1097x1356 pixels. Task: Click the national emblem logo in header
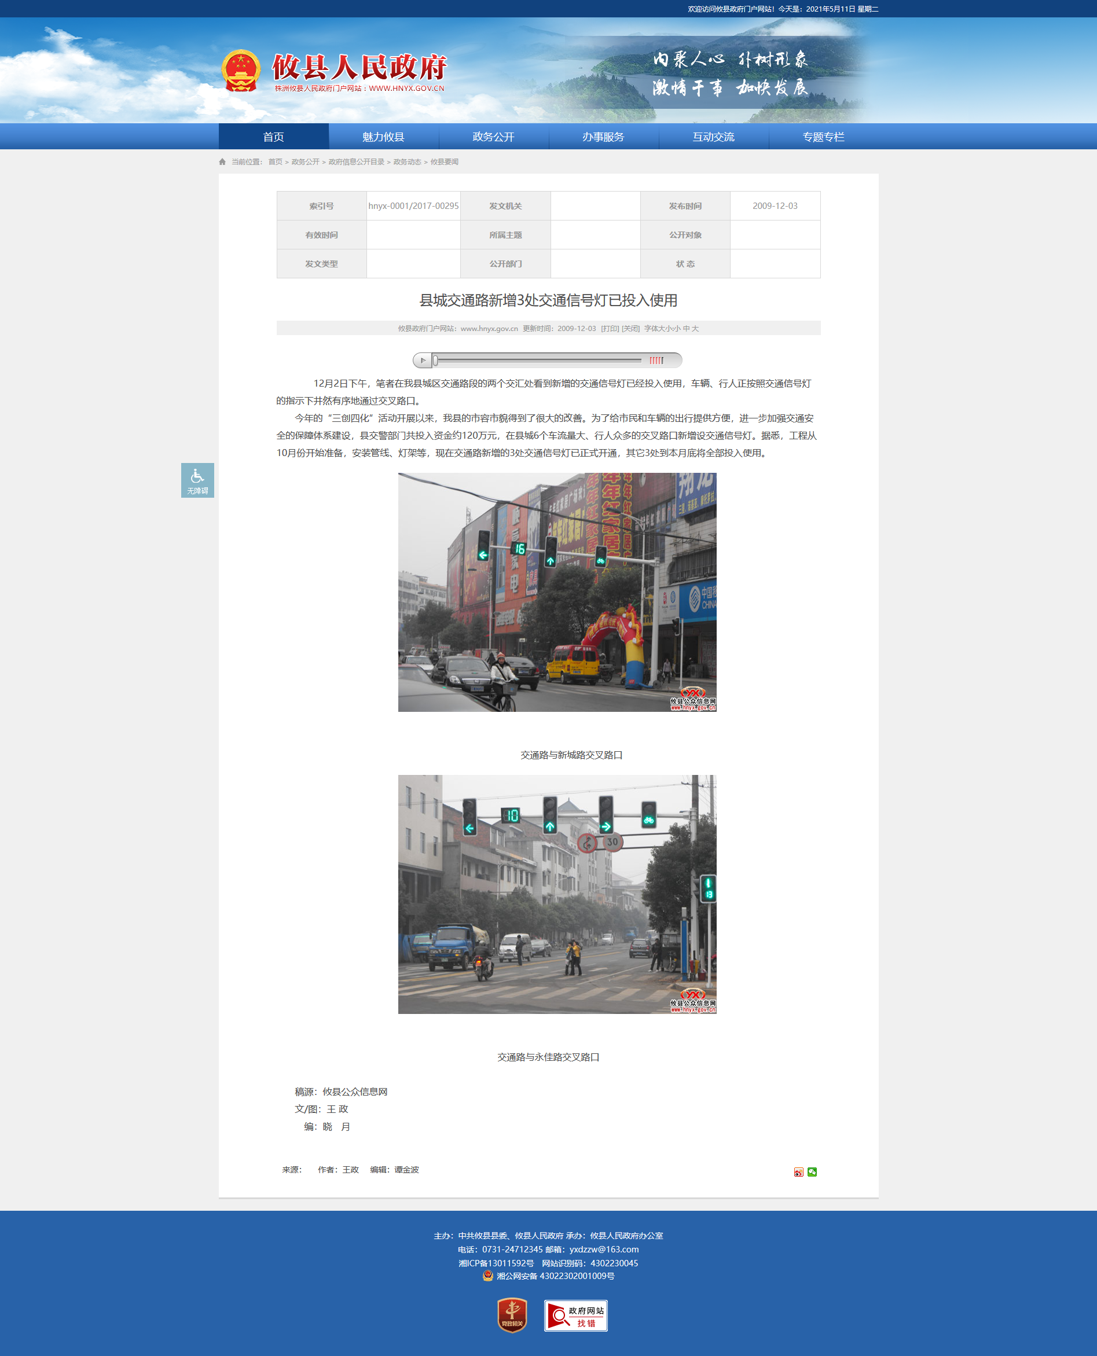click(241, 71)
